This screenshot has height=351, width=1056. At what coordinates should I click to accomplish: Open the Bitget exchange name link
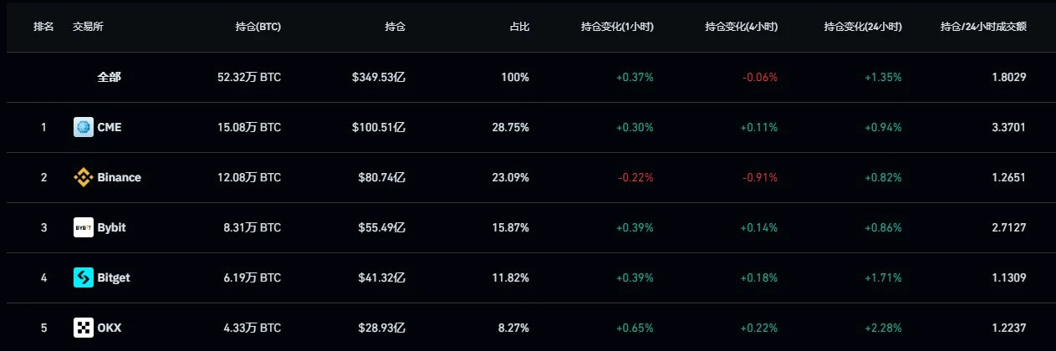tap(114, 277)
